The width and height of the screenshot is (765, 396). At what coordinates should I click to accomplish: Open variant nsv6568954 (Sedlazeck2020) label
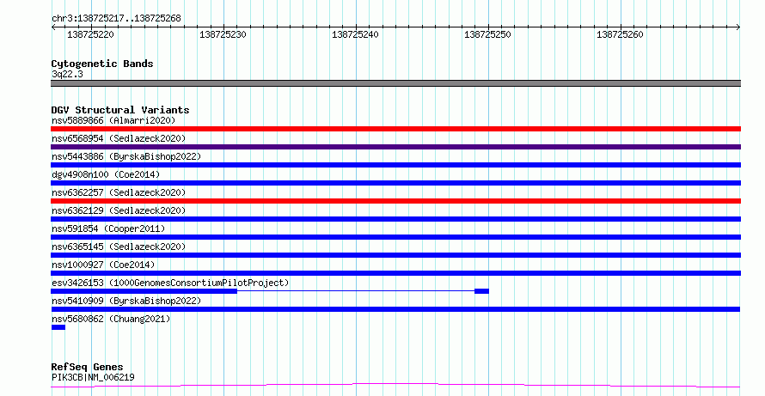coord(119,138)
